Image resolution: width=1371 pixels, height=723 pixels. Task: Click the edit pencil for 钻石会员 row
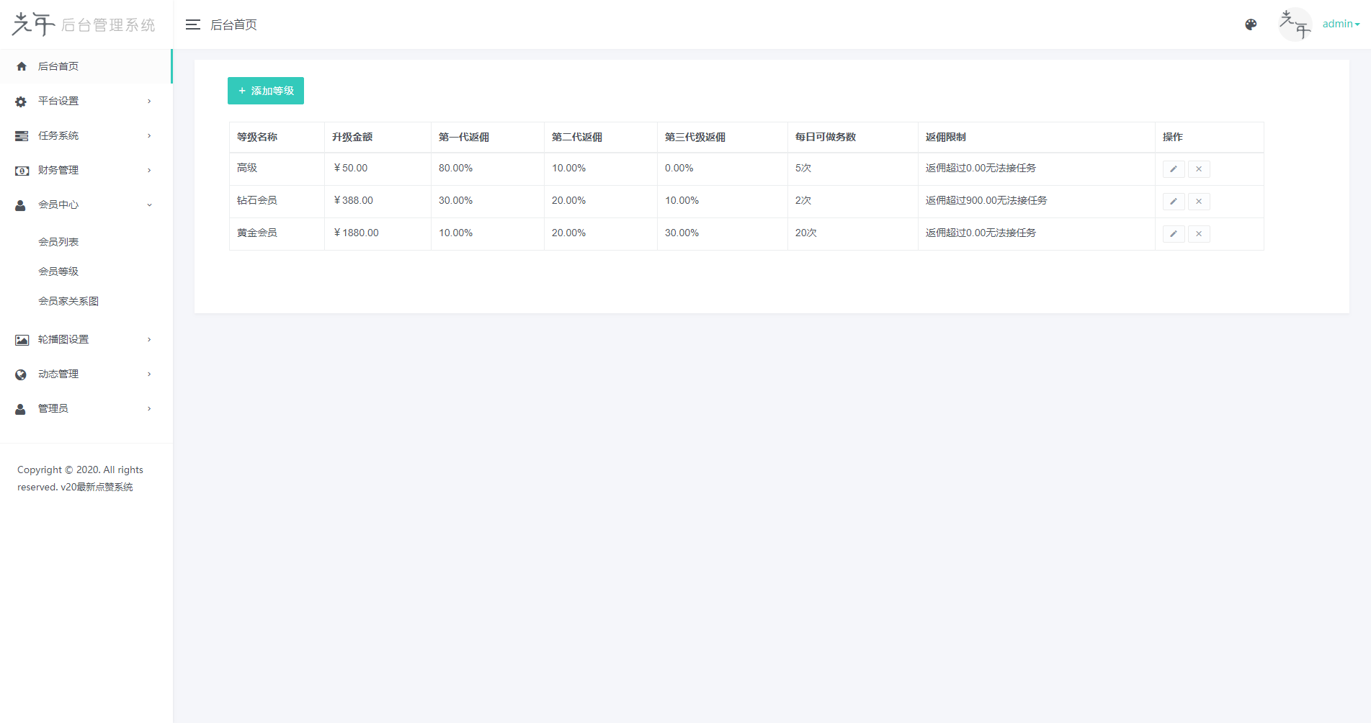coord(1173,202)
